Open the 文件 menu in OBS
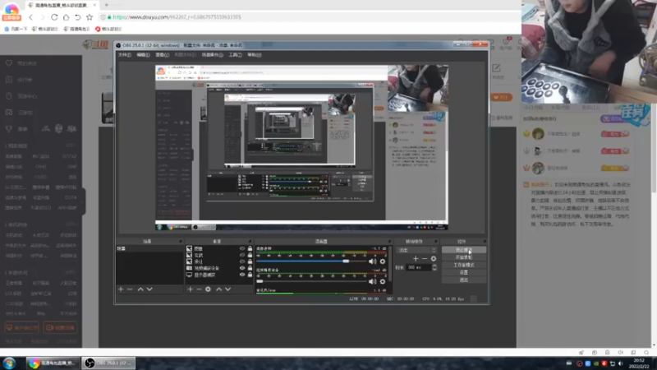Image resolution: width=657 pixels, height=370 pixels. click(x=125, y=55)
